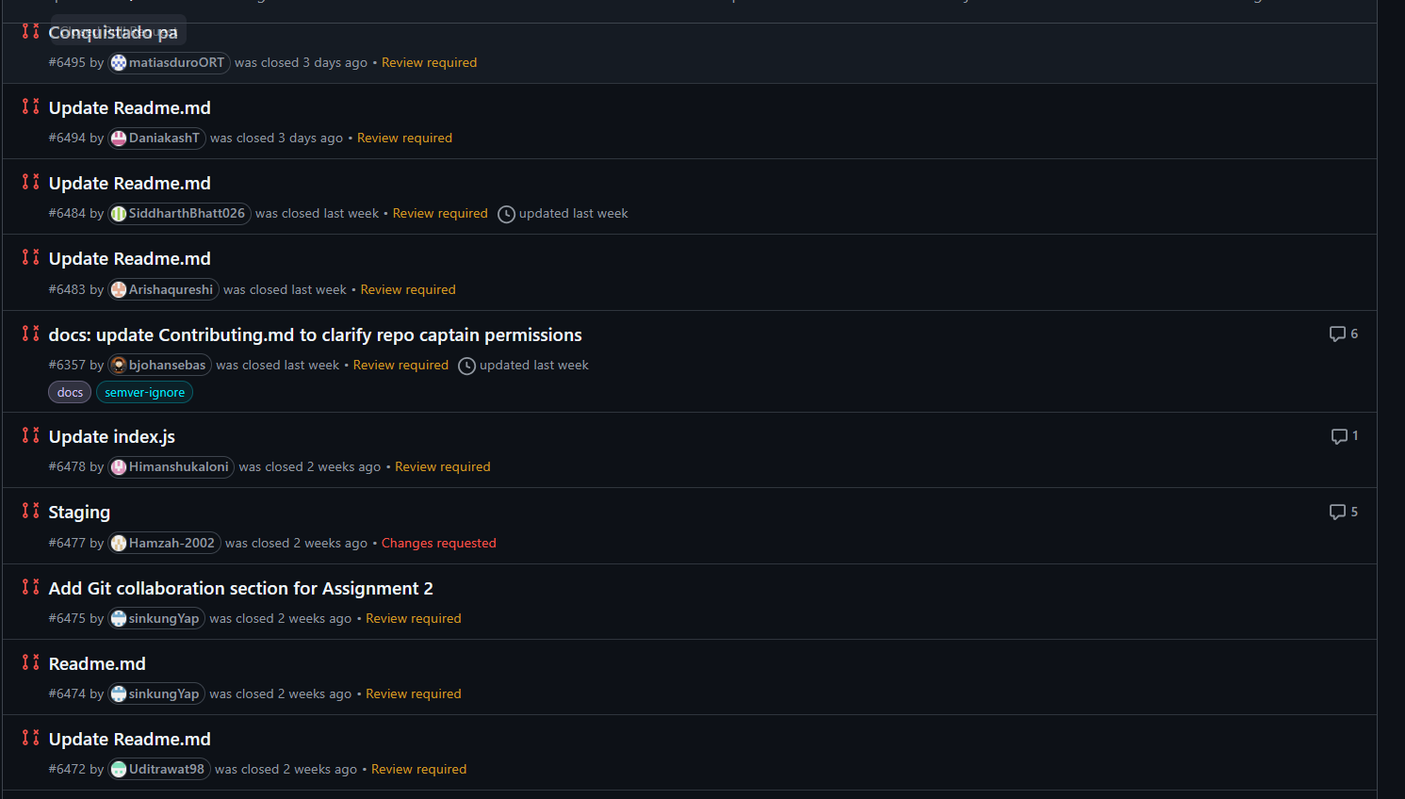Image resolution: width=1405 pixels, height=799 pixels.
Task: Click closed PR icon beside Conquistado pa
Action: (31, 31)
